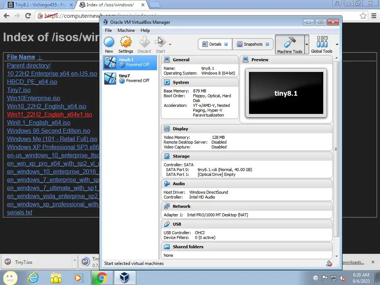
Task: Open the HBCD_PE_x64.iso link
Action: 32,82
